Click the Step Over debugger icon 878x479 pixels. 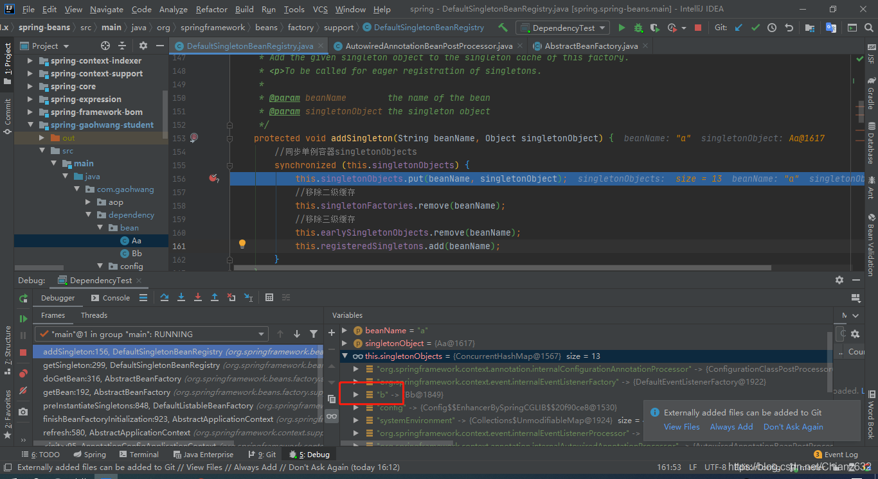pyautogui.click(x=165, y=297)
